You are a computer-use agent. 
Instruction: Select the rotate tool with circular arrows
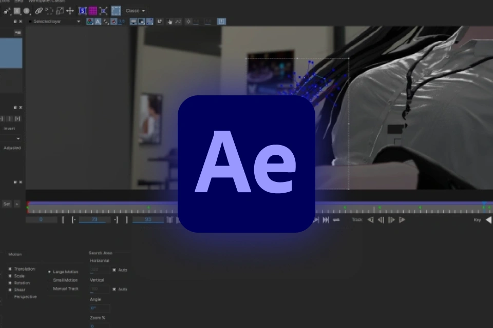[49, 11]
